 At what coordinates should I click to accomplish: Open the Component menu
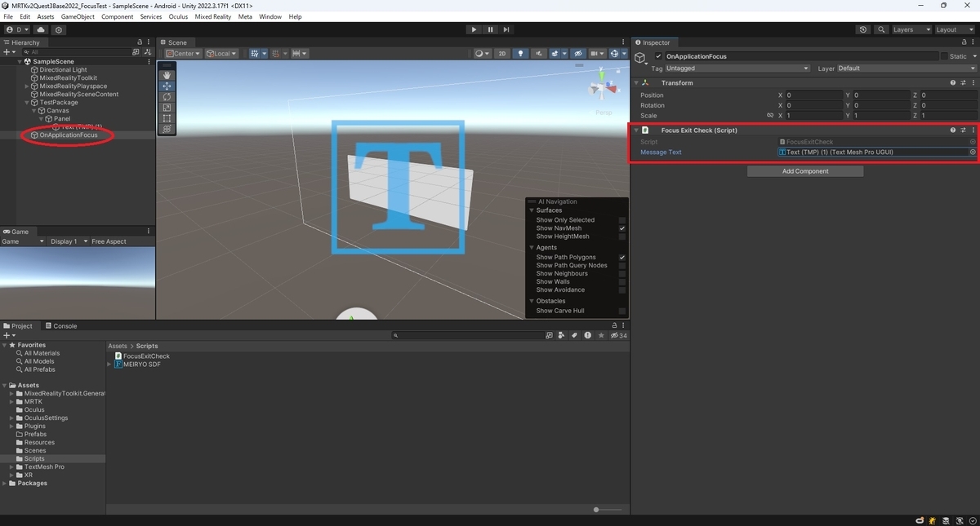coord(117,16)
